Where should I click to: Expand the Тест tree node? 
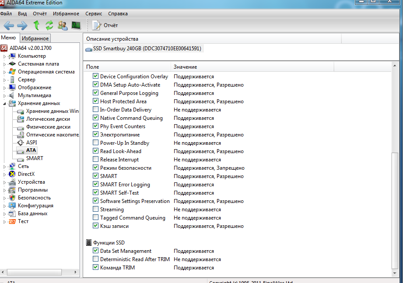4,222
